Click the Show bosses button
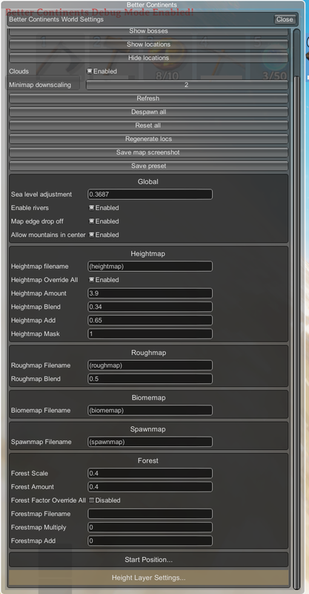The height and width of the screenshot is (594, 309). 148,31
